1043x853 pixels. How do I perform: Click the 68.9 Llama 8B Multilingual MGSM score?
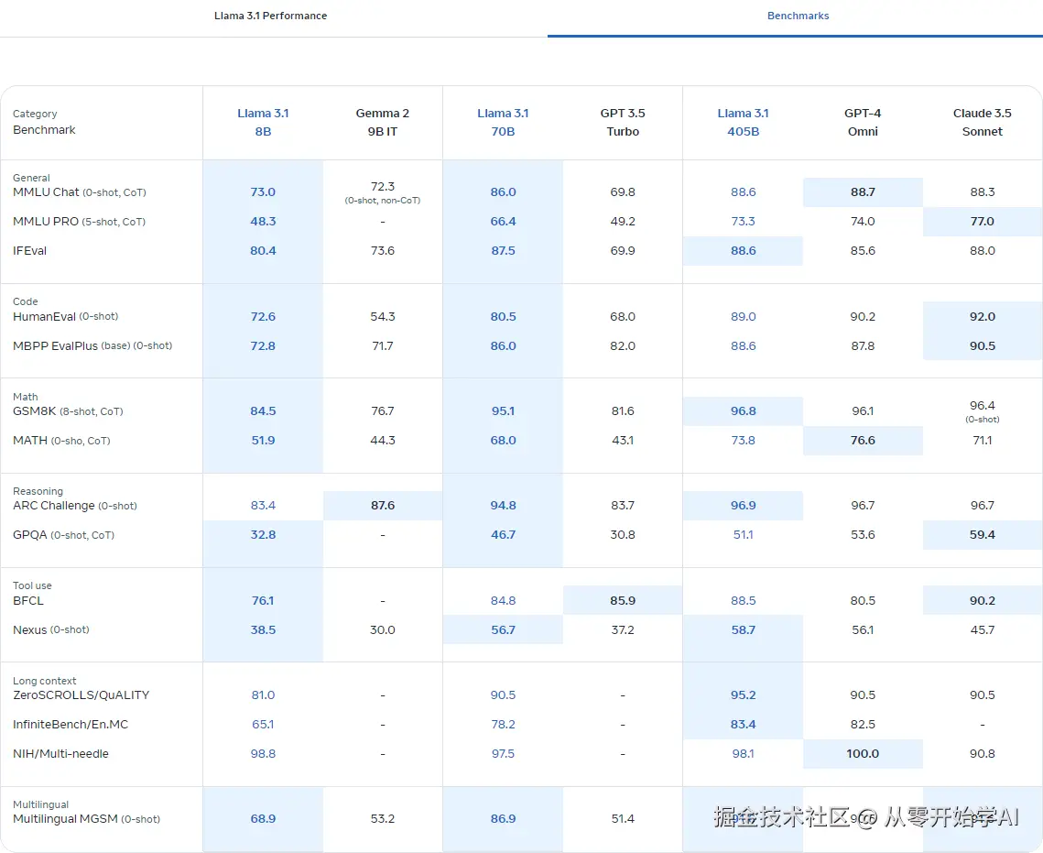tap(263, 819)
